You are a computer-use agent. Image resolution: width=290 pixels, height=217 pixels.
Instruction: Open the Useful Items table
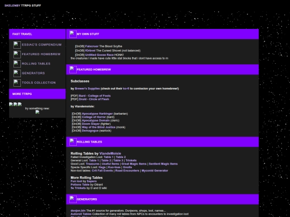(111, 164)
